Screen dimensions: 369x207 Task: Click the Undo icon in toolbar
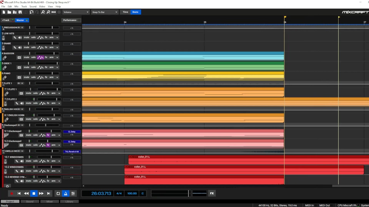pyautogui.click(x=31, y=12)
